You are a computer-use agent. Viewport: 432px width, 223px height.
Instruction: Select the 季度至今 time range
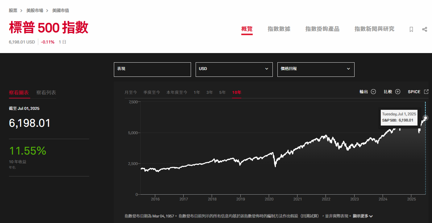(152, 92)
